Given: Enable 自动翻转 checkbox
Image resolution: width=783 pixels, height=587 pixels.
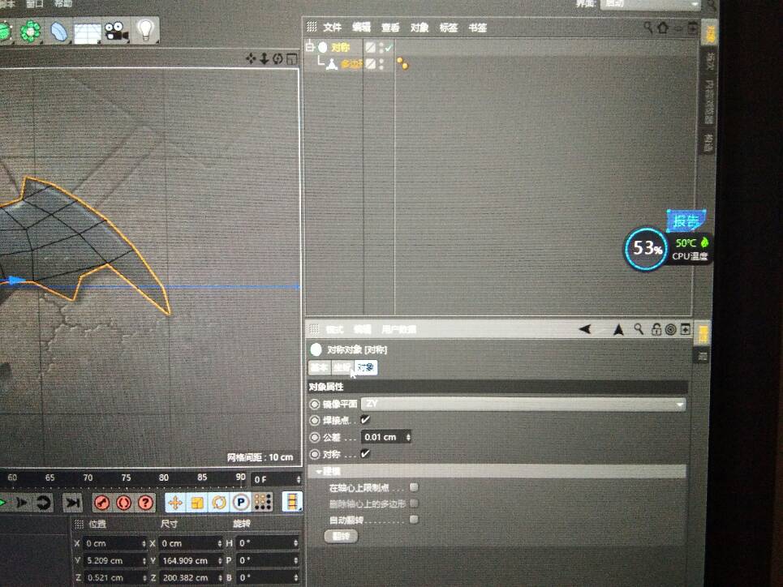Looking at the screenshot, I should [414, 520].
